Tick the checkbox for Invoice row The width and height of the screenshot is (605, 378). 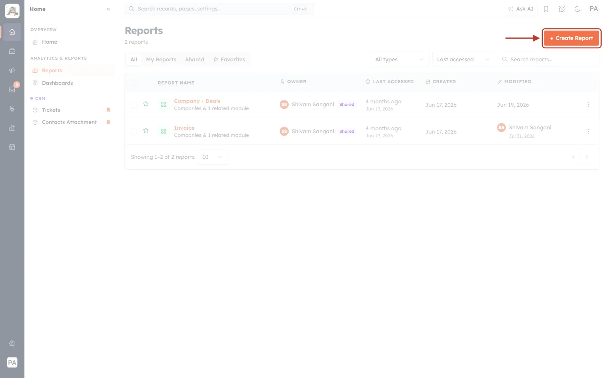(x=134, y=131)
